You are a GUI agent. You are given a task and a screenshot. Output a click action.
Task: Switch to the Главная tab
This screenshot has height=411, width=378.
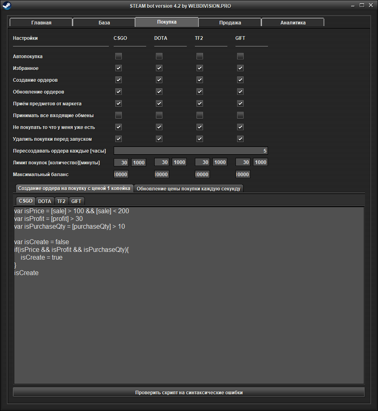41,22
